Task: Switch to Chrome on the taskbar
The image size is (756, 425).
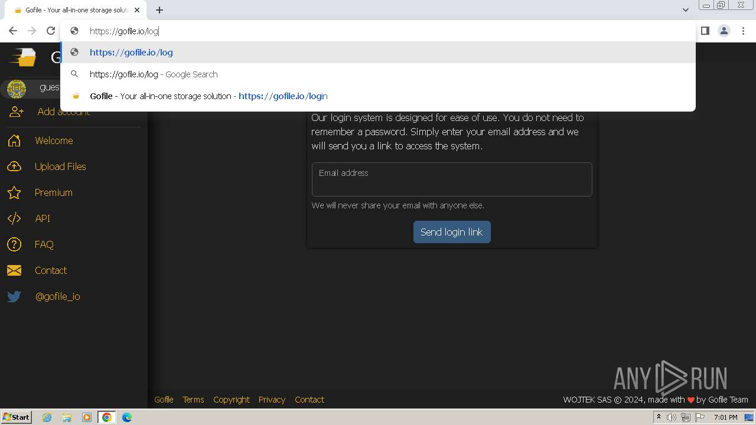Action: [x=106, y=417]
